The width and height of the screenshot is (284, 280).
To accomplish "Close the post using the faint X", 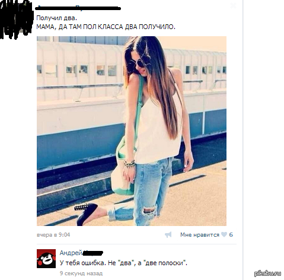I will tap(233, 6).
